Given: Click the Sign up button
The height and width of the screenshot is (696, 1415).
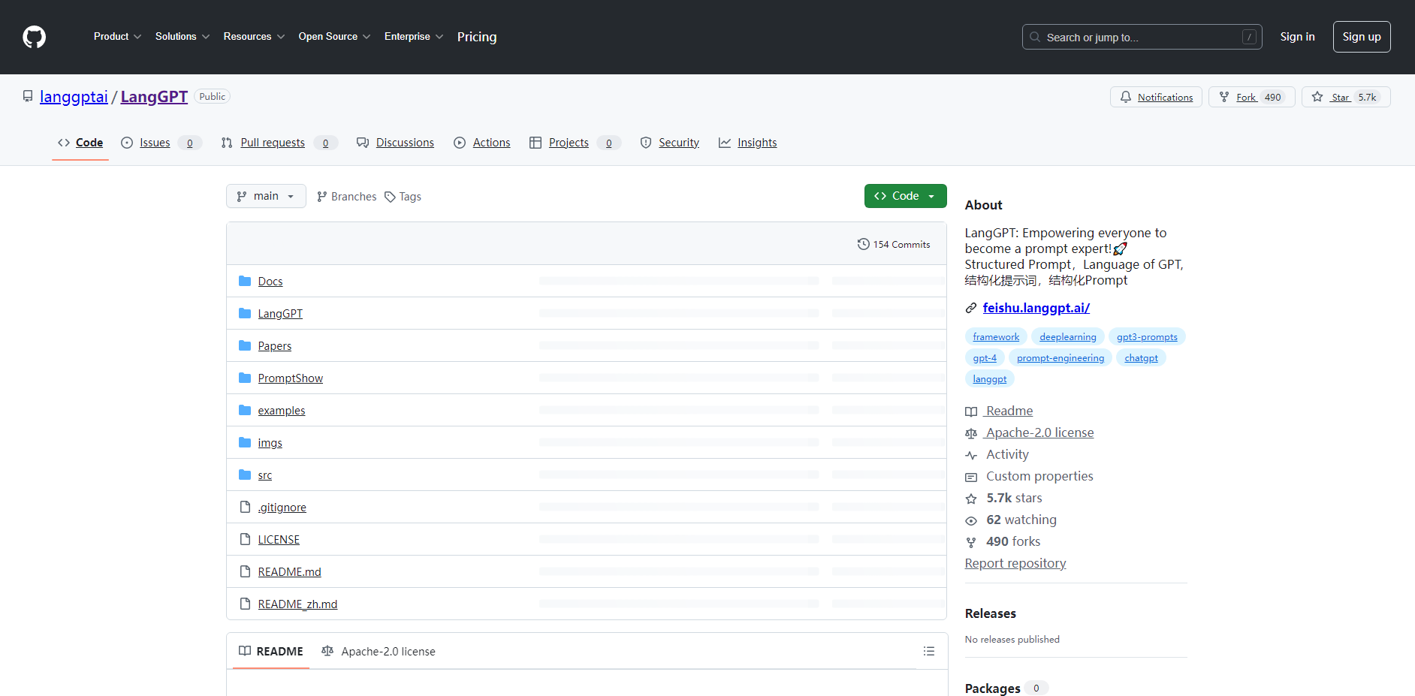Looking at the screenshot, I should (1362, 37).
